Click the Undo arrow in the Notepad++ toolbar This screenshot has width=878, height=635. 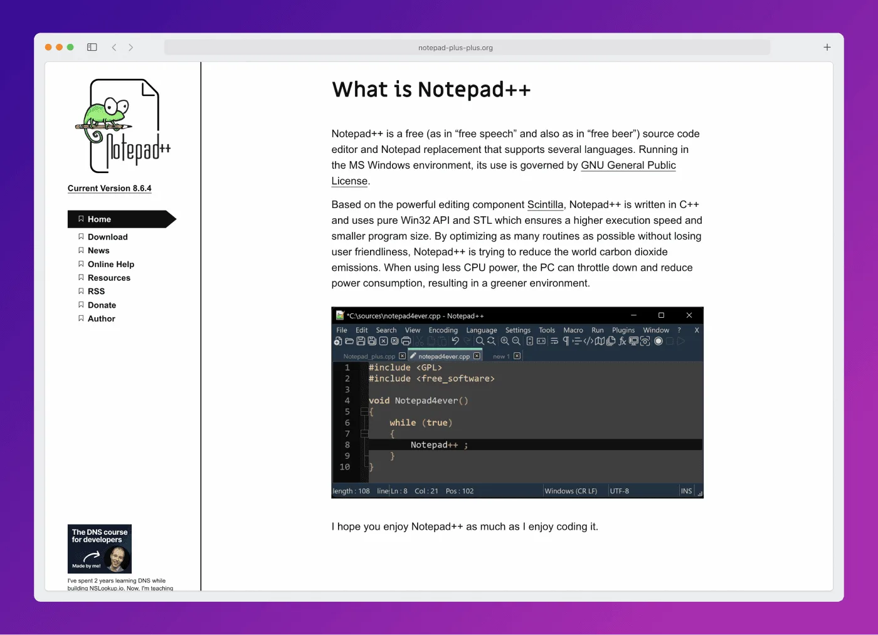(x=455, y=341)
